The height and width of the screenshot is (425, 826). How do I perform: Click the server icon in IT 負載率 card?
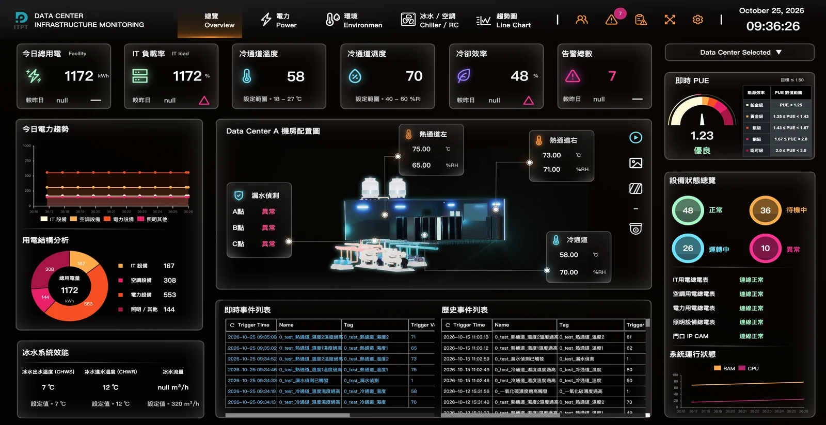[x=140, y=76]
